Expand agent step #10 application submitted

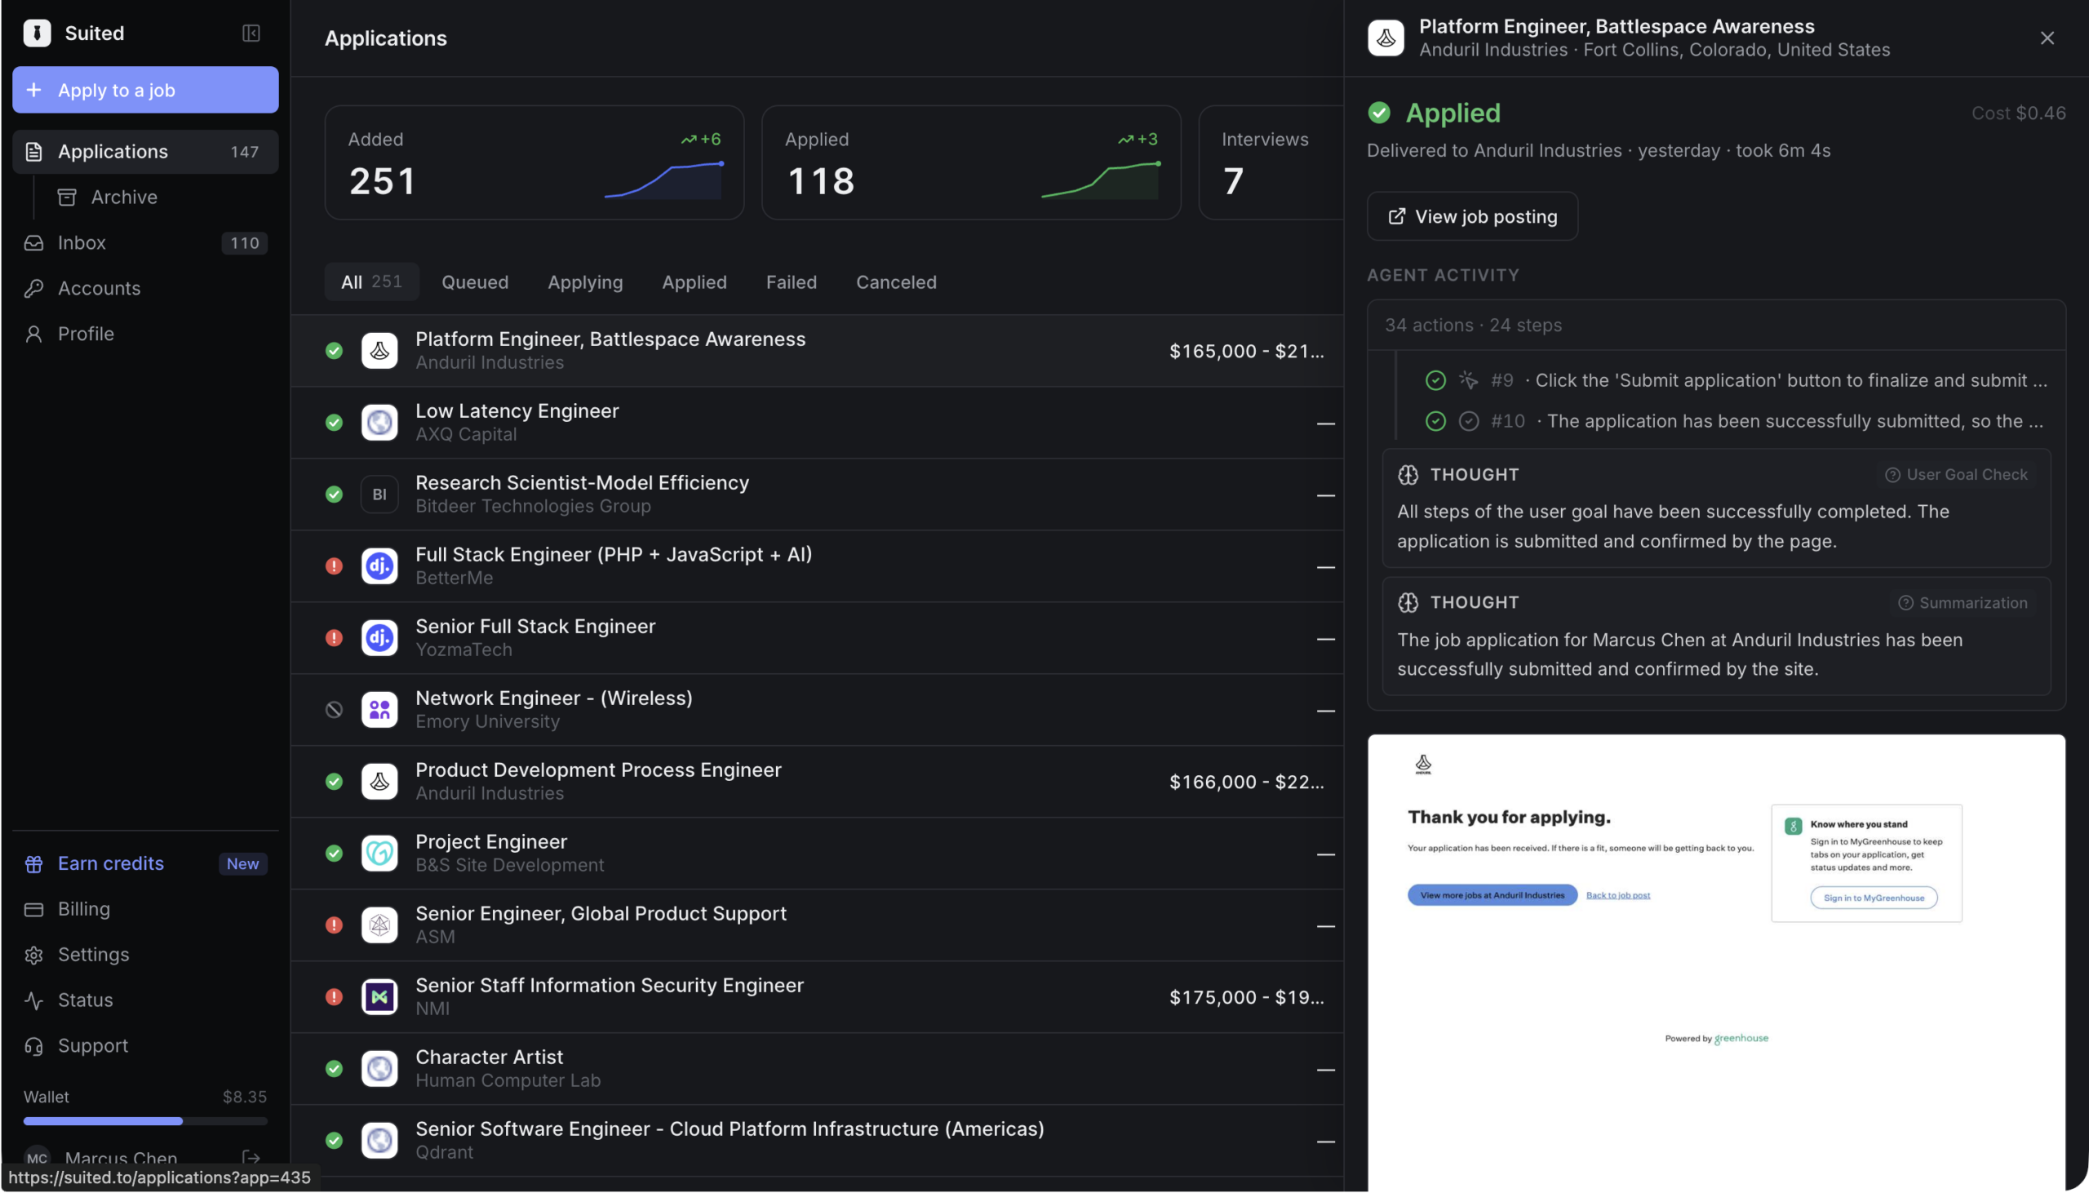[x=1735, y=421]
